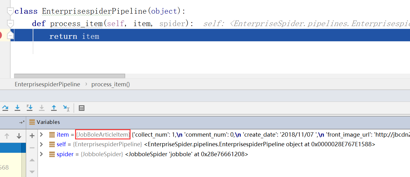This screenshot has height=177, width=410.
Task: Click the {EnterprisespiderPipeline} type label
Action: pos(107,144)
